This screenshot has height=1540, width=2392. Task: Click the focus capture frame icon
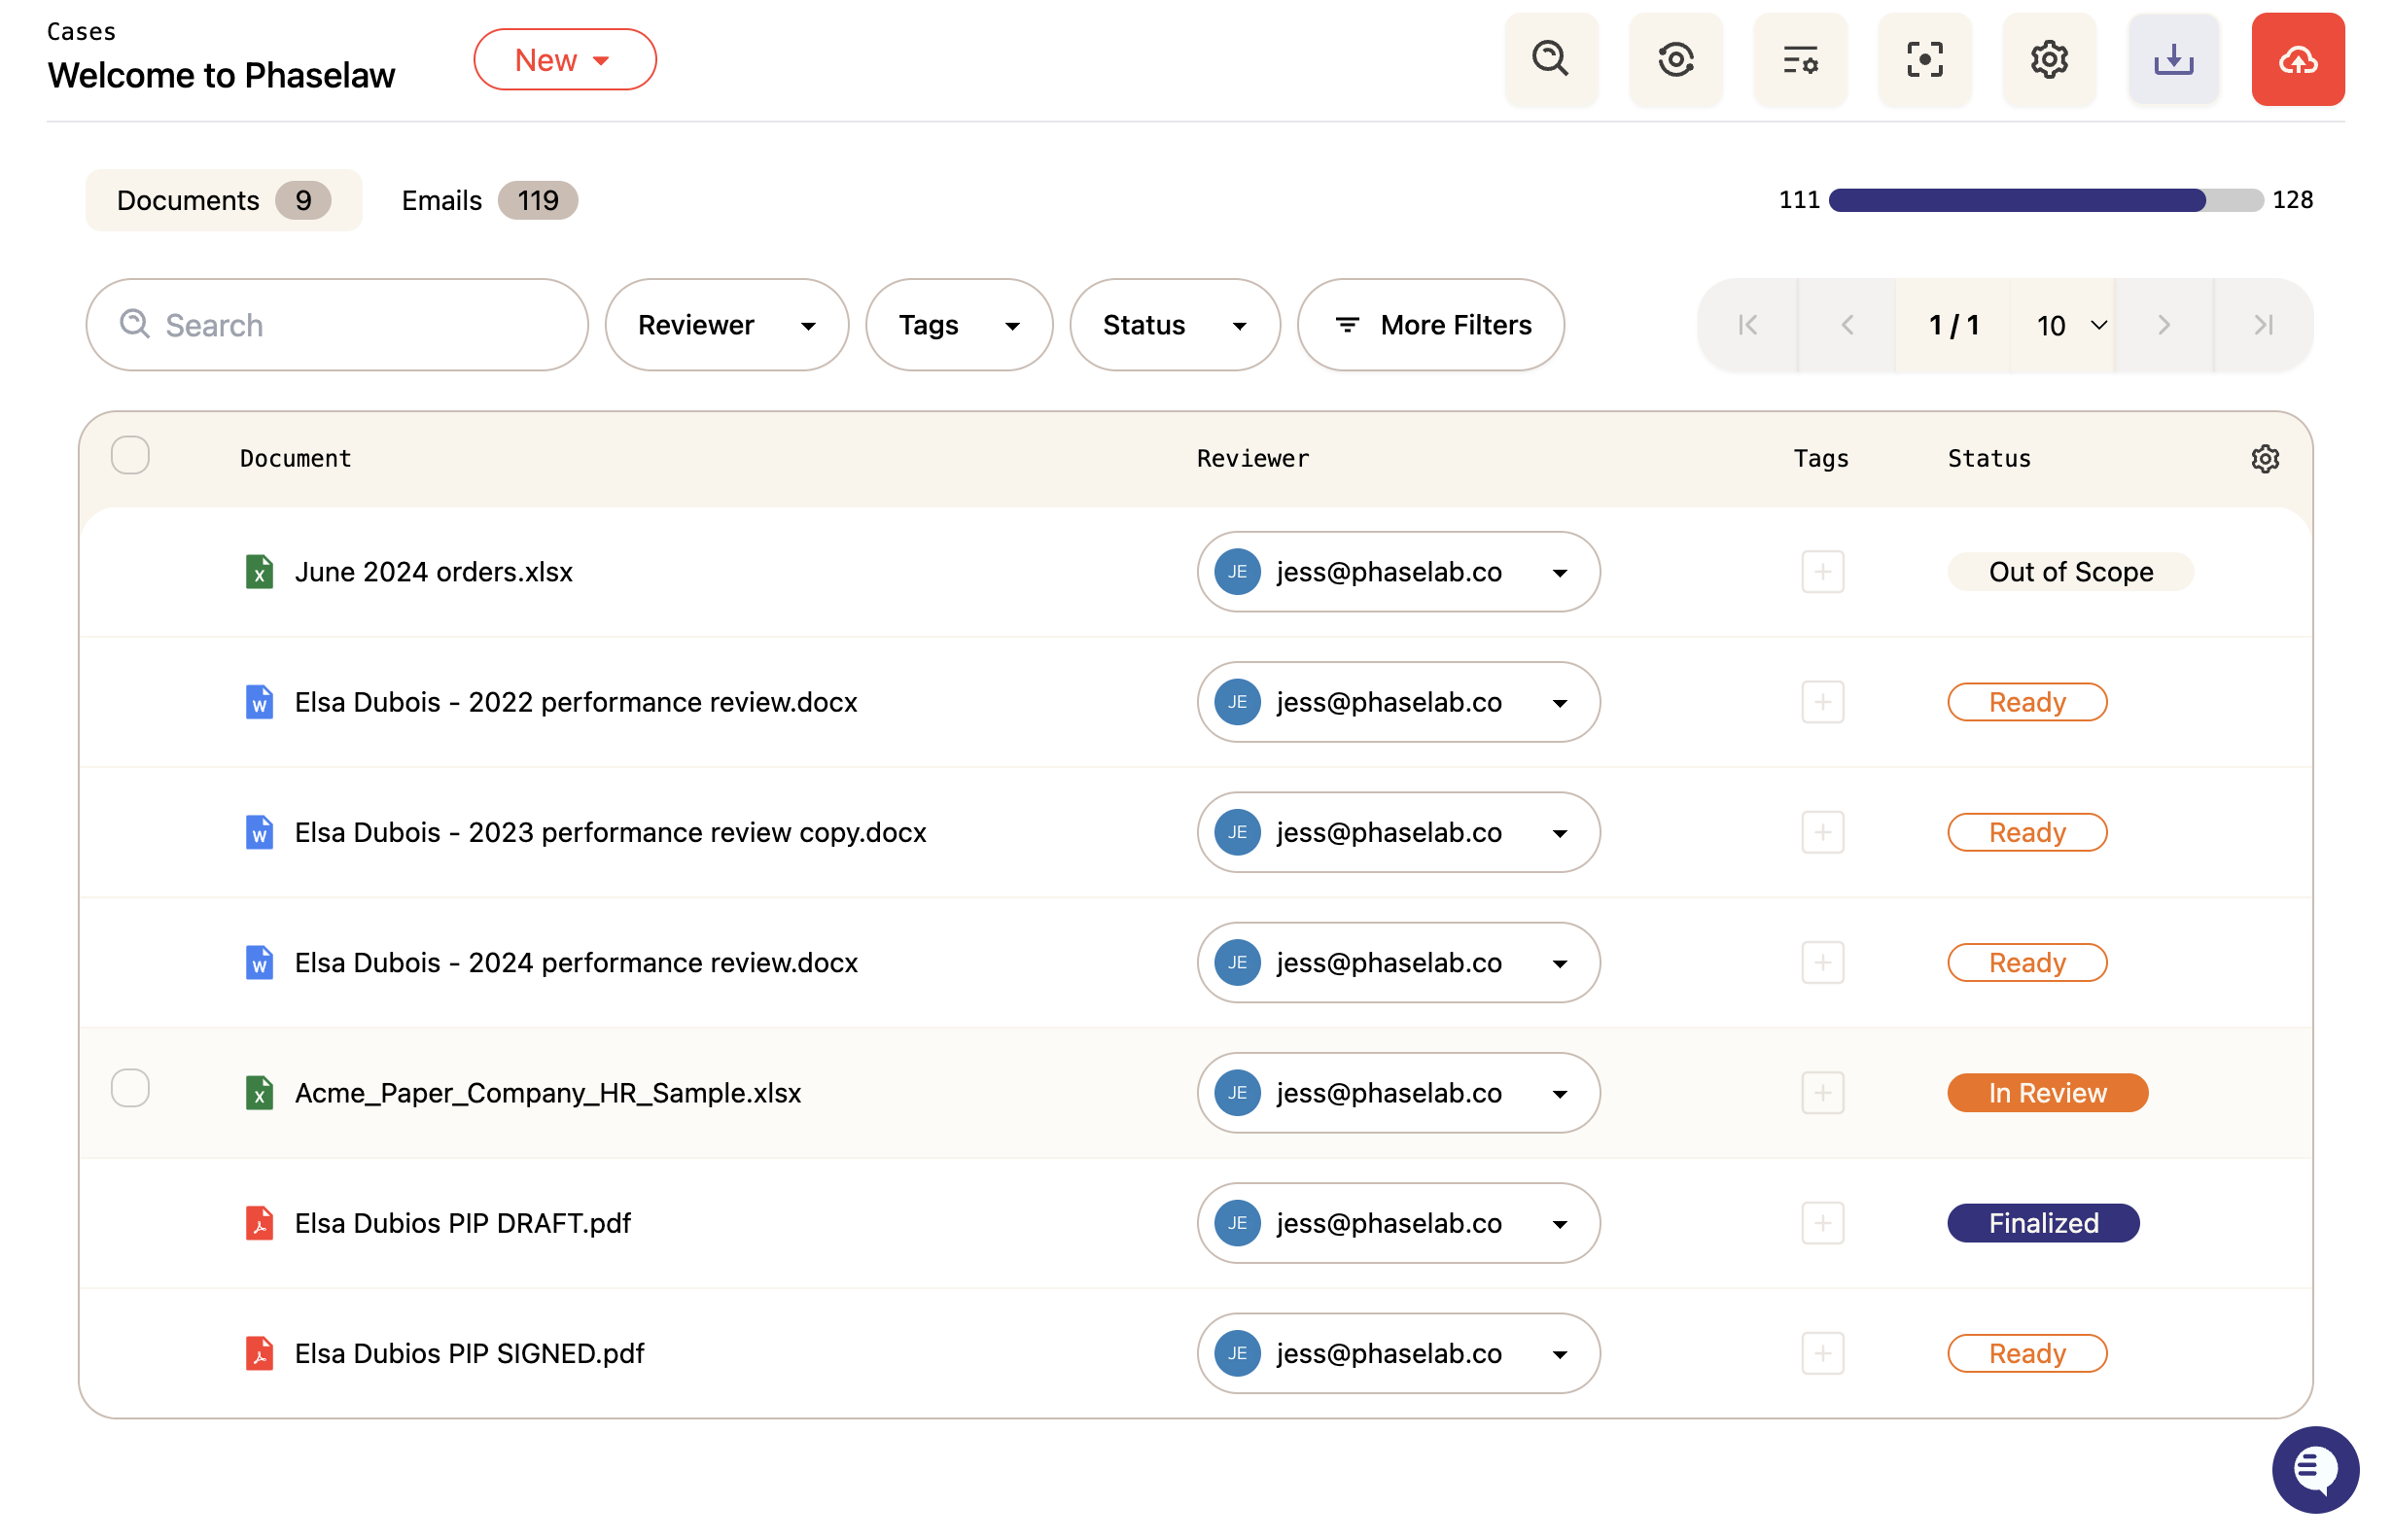coord(1925,59)
